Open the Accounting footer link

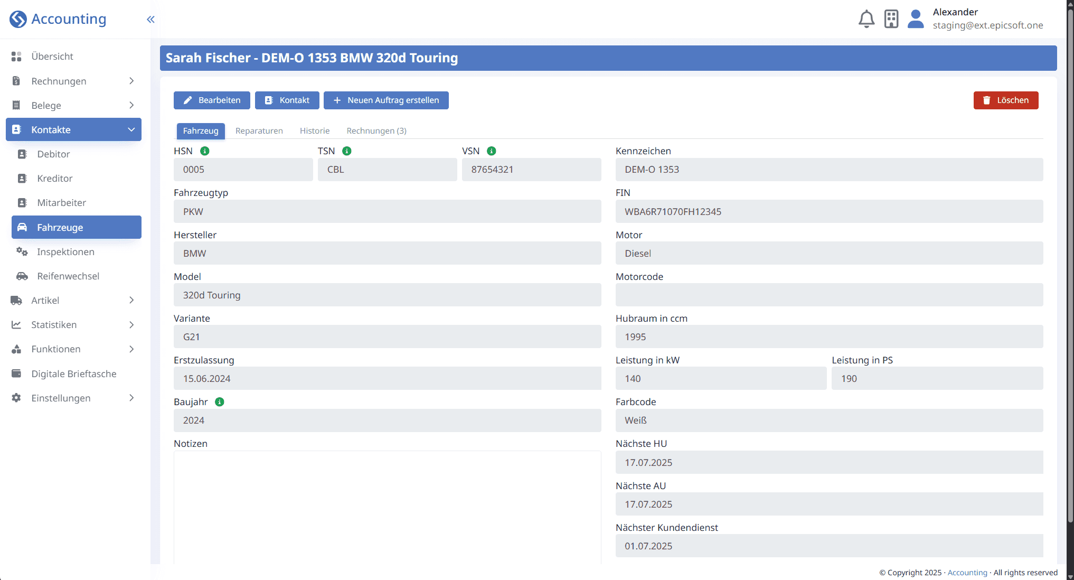coord(967,573)
